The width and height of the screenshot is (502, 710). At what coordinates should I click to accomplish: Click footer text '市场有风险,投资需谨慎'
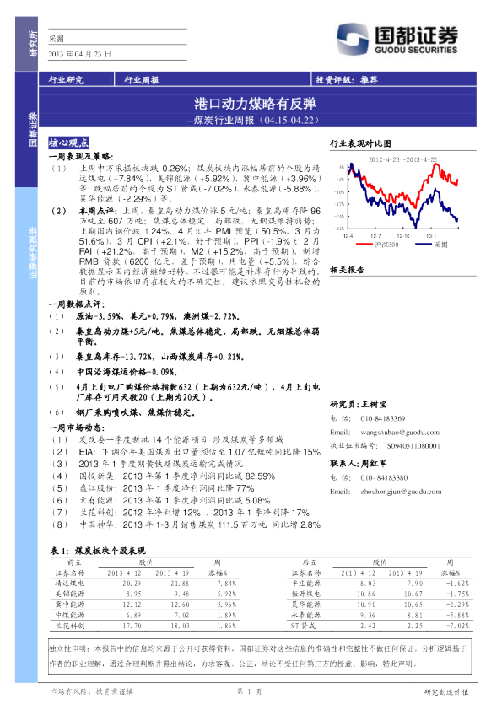92,692
